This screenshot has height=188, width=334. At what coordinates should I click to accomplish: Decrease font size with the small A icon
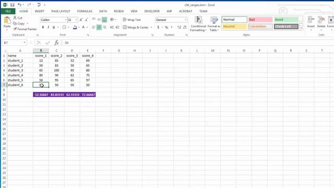86,20
